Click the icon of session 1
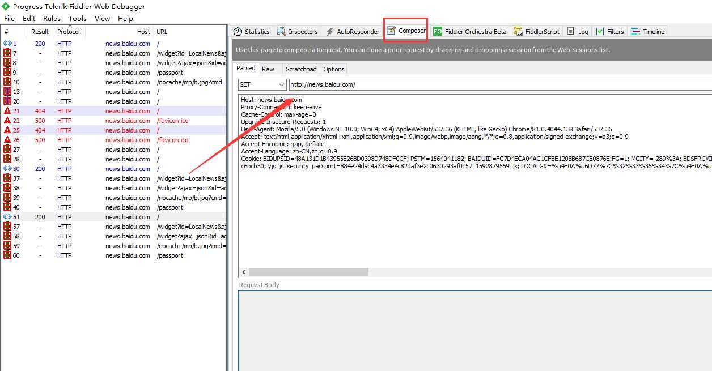 7,44
